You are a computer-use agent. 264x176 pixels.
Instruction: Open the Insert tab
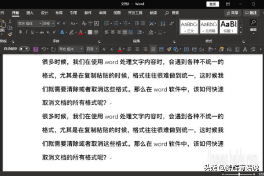point(30,13)
